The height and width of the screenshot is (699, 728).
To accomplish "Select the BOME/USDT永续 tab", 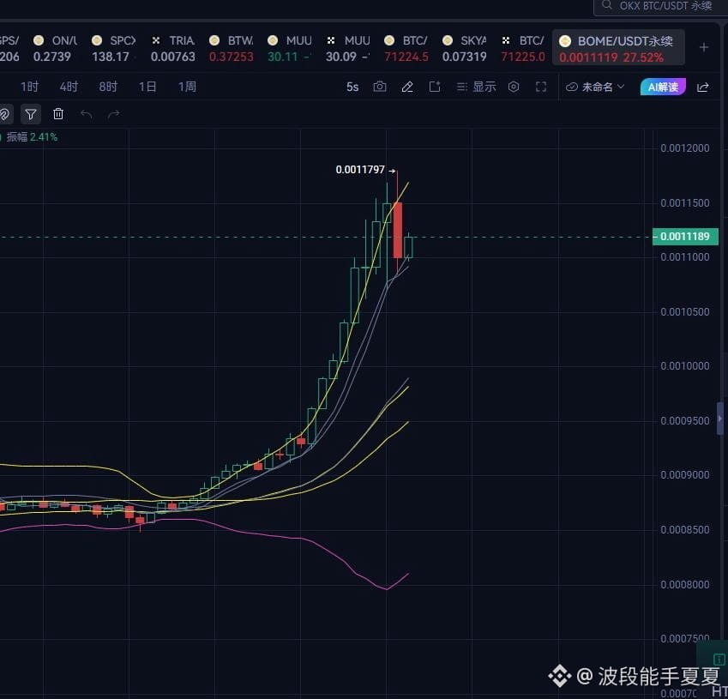I will point(618,48).
